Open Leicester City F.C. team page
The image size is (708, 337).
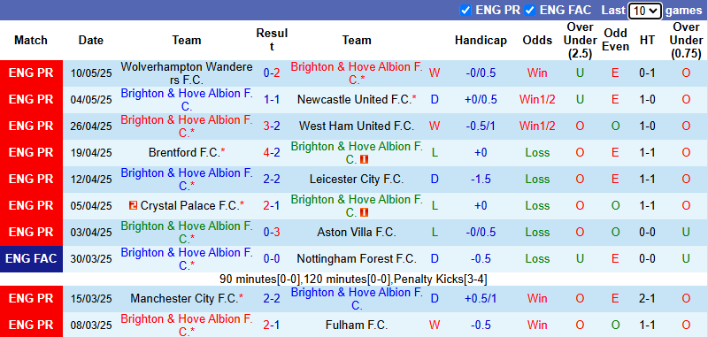tap(357, 180)
